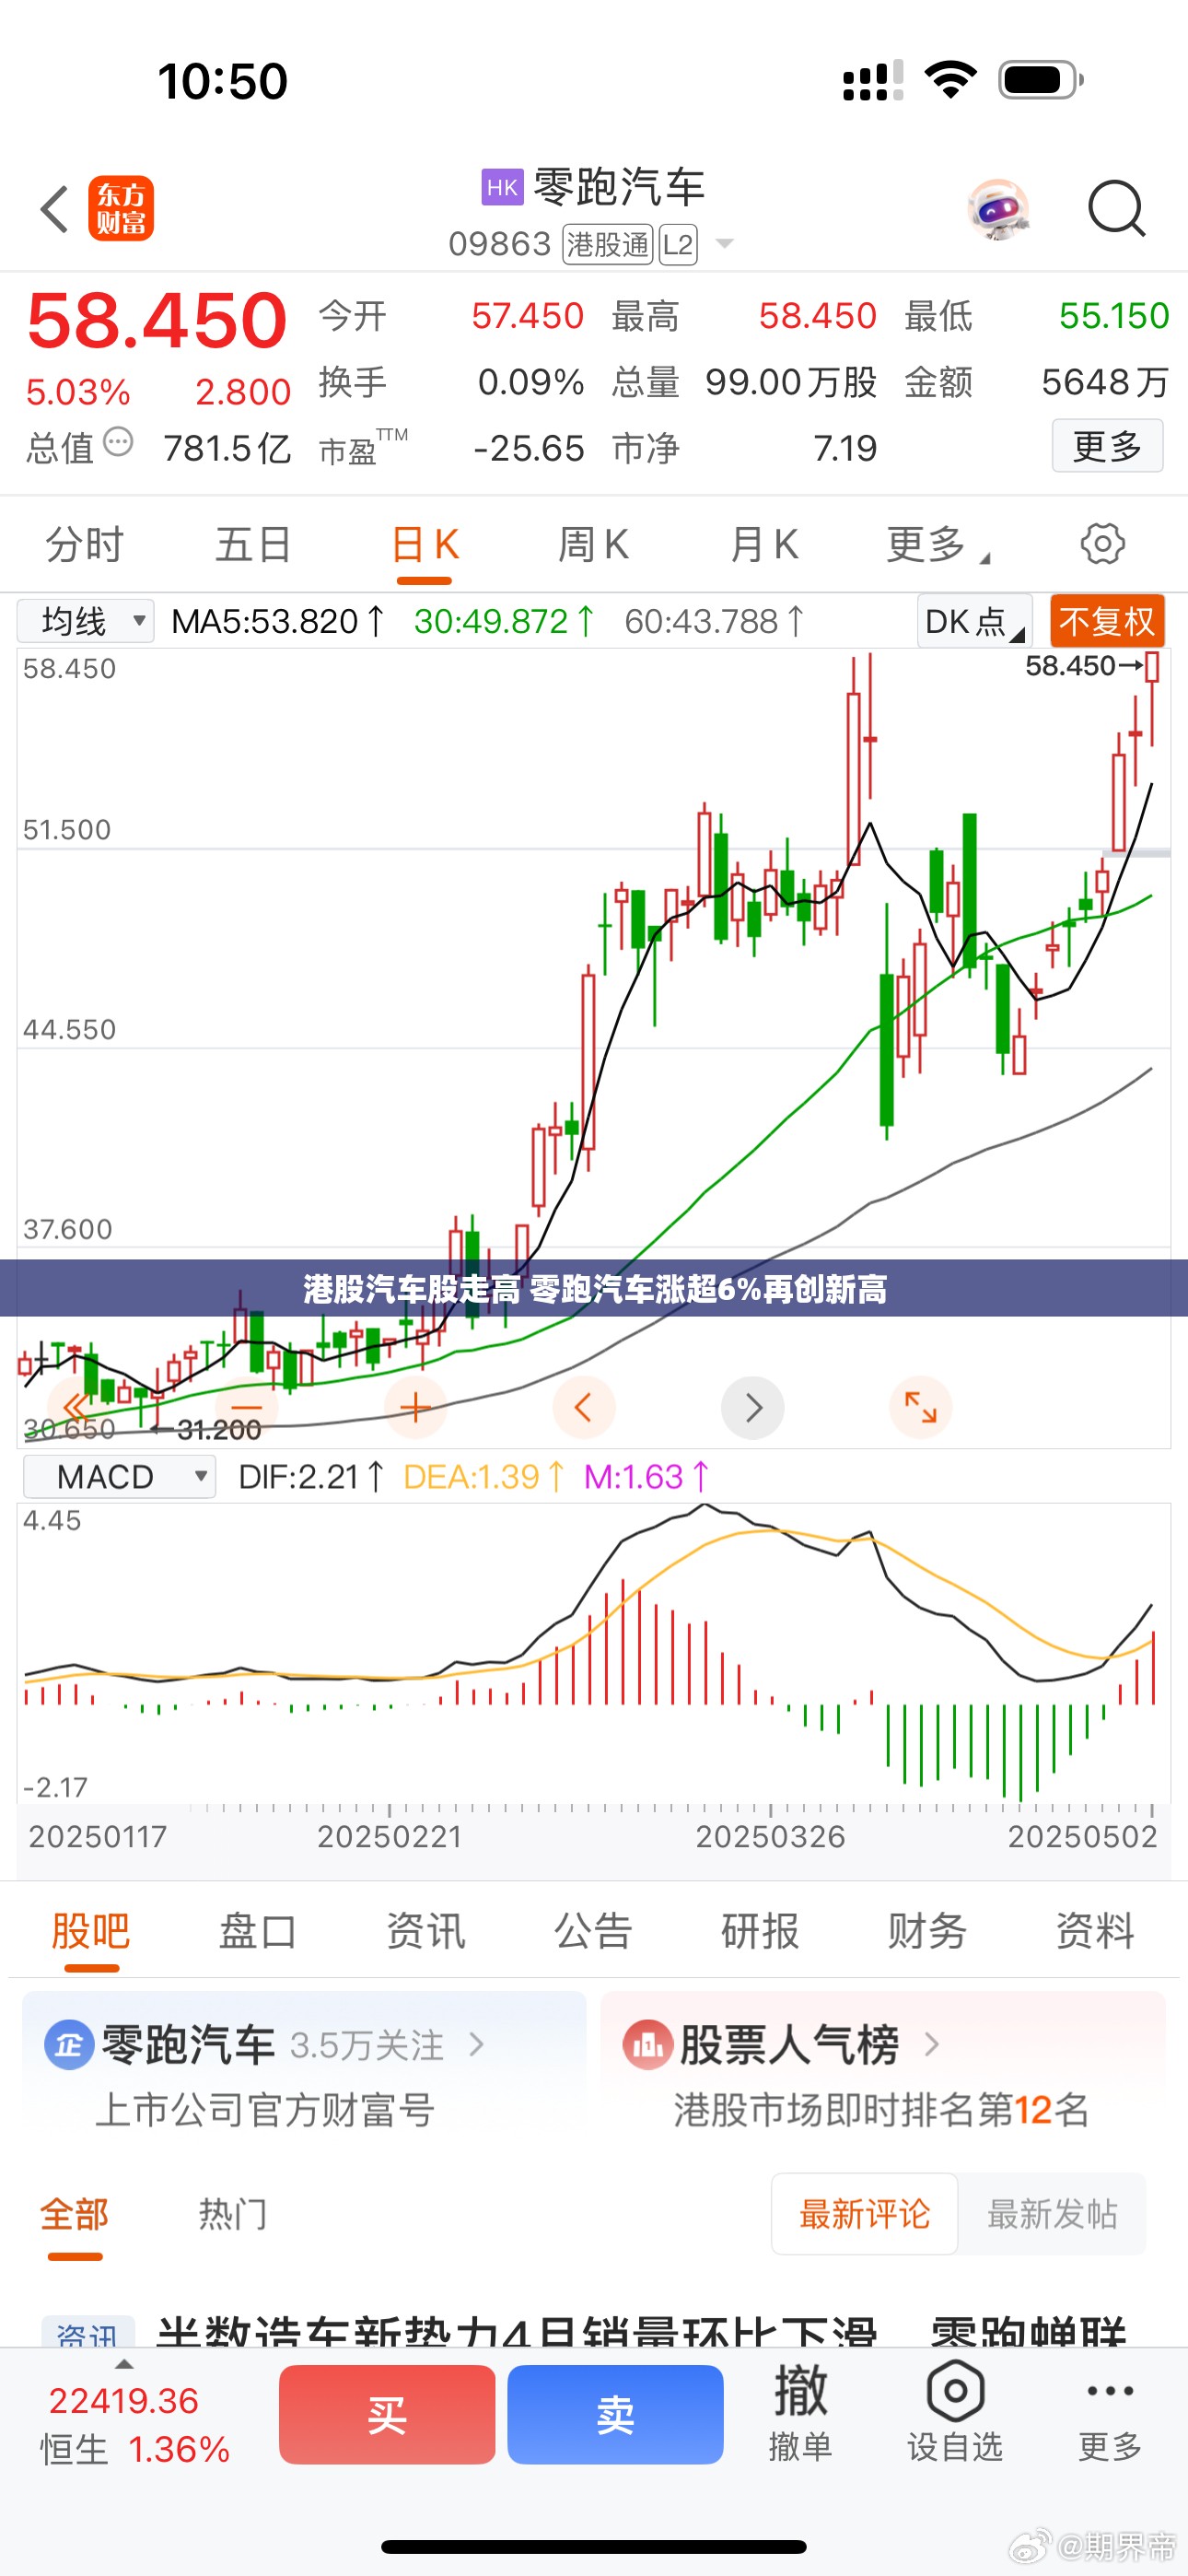Expand the 恒生 index bar arrow
This screenshot has width=1188, height=2576.
pos(124,2365)
